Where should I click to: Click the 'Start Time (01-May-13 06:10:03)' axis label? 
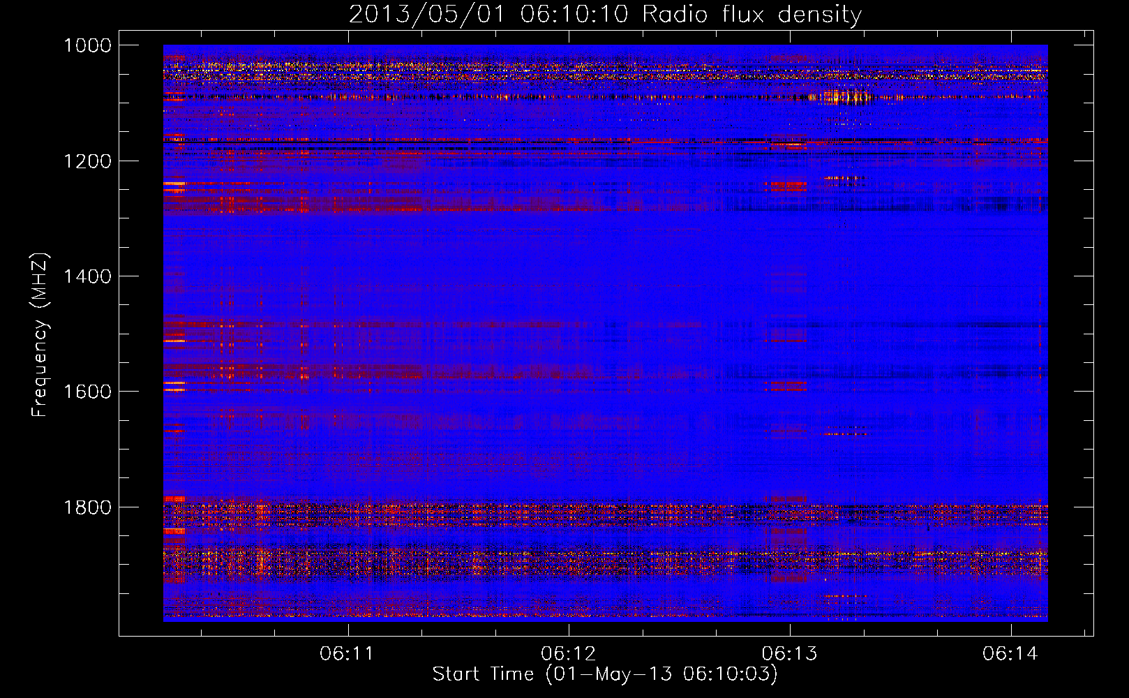tap(605, 674)
